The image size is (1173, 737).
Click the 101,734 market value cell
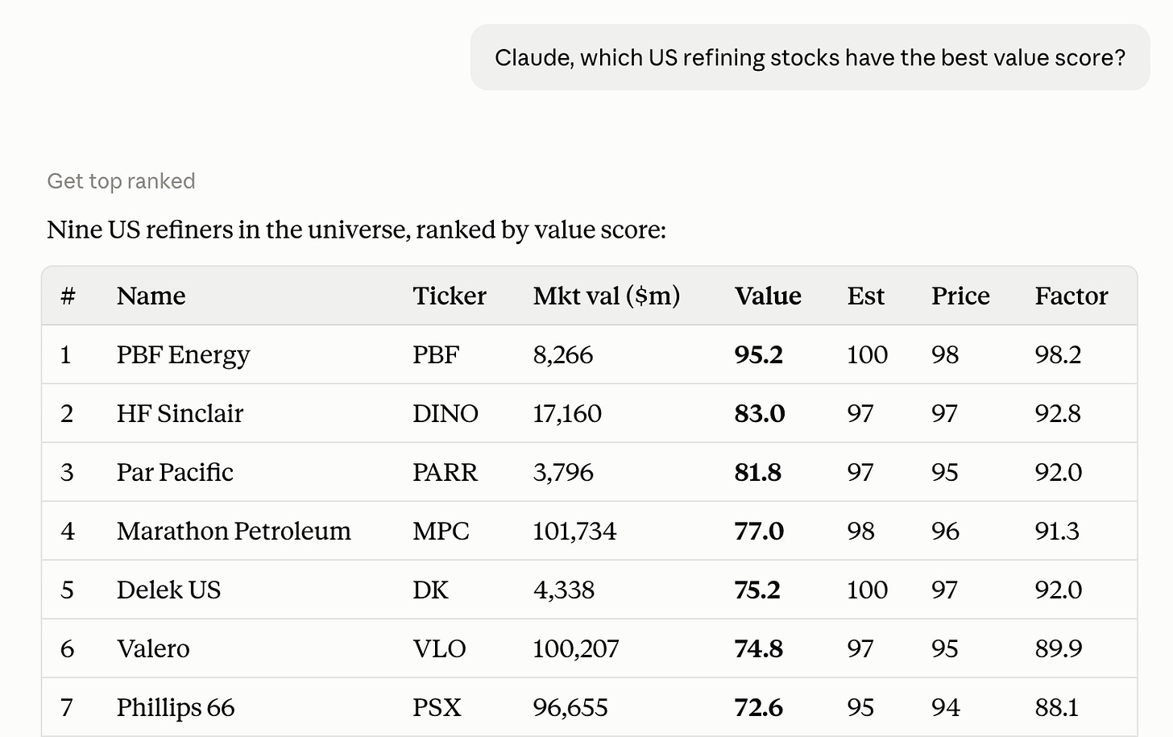[x=574, y=531]
